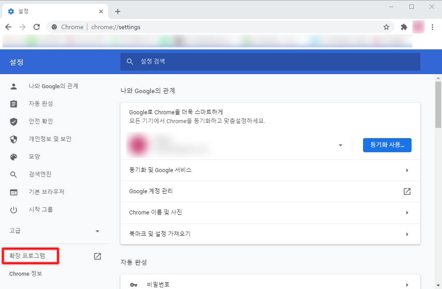The height and width of the screenshot is (289, 442).
Task: Click the shield check icon beside 안전 확인
Action: pos(14,121)
